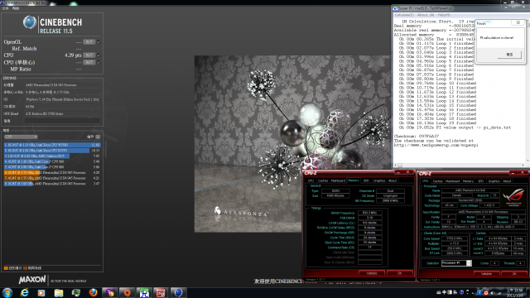
Task: Click Validate in right CPU-Z window
Action: 486,273
